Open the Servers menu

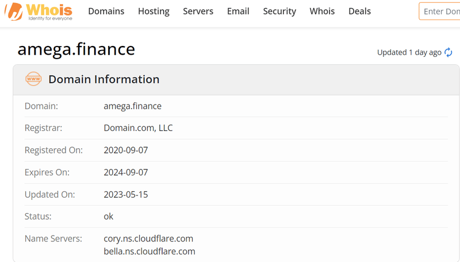point(198,11)
